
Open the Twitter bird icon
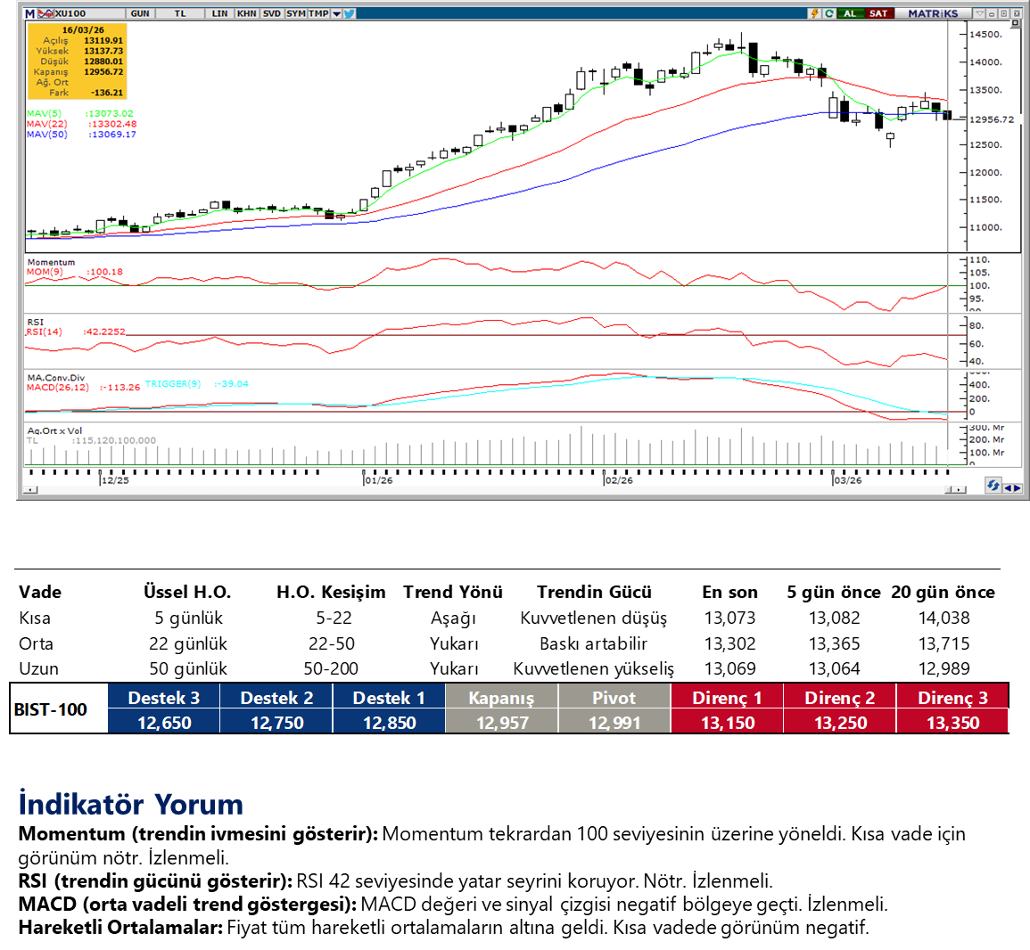point(349,13)
